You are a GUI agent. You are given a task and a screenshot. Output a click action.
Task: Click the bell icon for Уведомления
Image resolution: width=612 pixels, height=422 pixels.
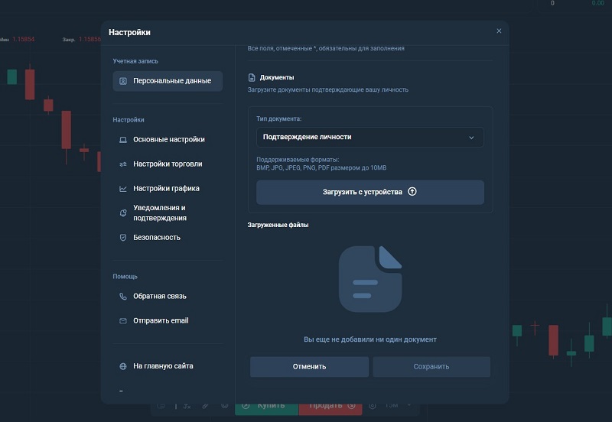[123, 213]
